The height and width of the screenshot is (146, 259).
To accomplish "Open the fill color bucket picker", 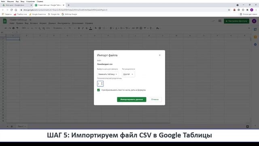I will tap(96, 28).
